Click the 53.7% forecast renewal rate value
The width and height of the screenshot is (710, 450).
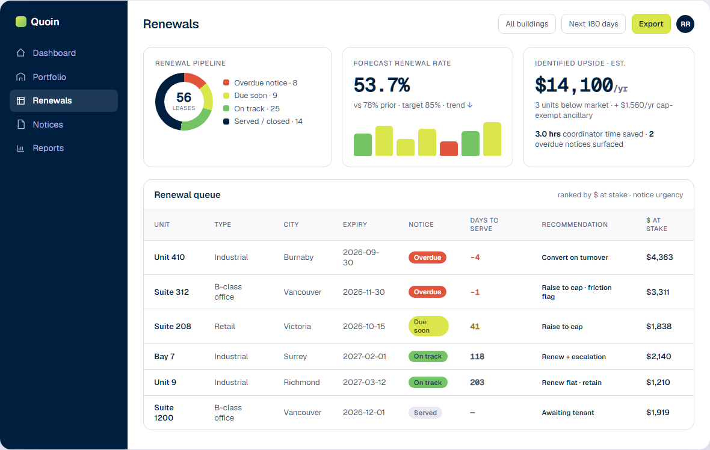pyautogui.click(x=381, y=85)
